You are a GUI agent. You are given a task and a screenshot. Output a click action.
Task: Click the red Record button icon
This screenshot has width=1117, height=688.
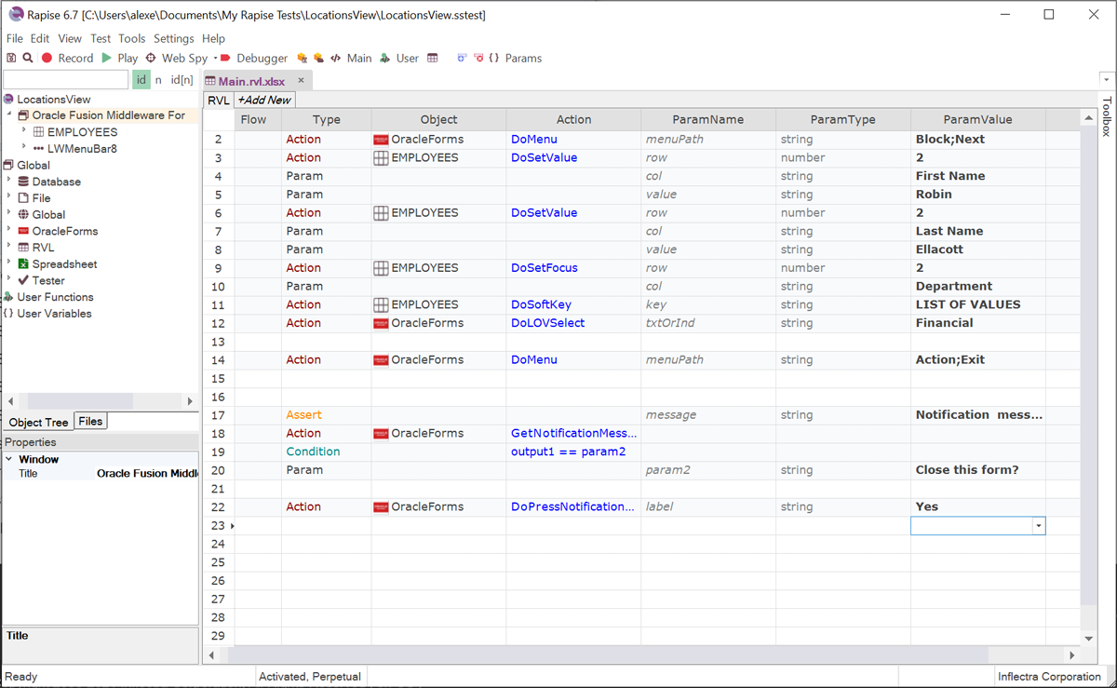click(47, 58)
